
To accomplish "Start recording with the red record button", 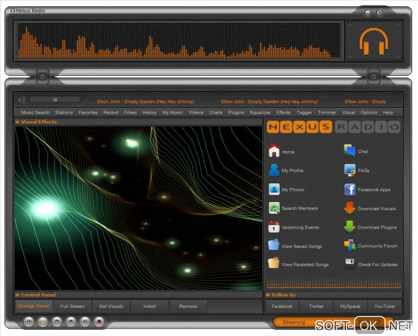I will point(99,322).
